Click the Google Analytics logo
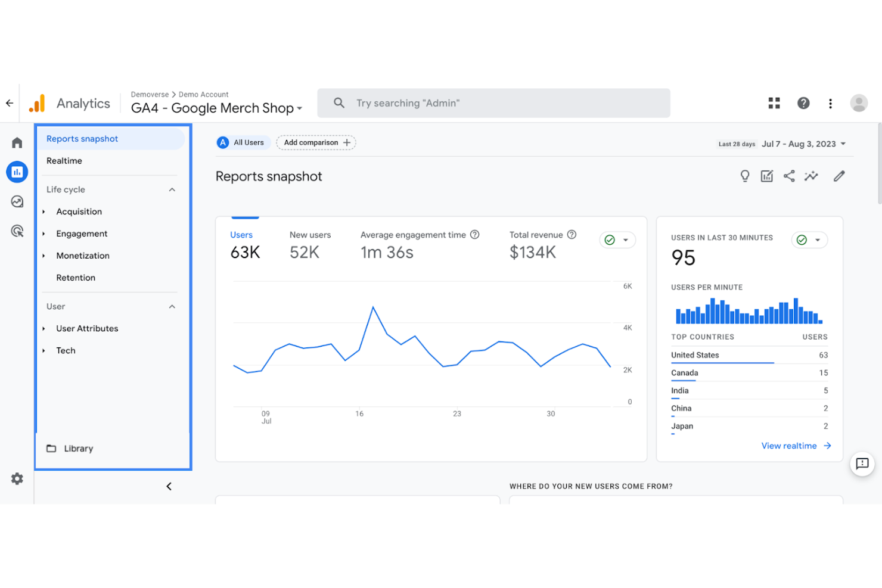Viewport: 882px width, 588px height. point(37,103)
